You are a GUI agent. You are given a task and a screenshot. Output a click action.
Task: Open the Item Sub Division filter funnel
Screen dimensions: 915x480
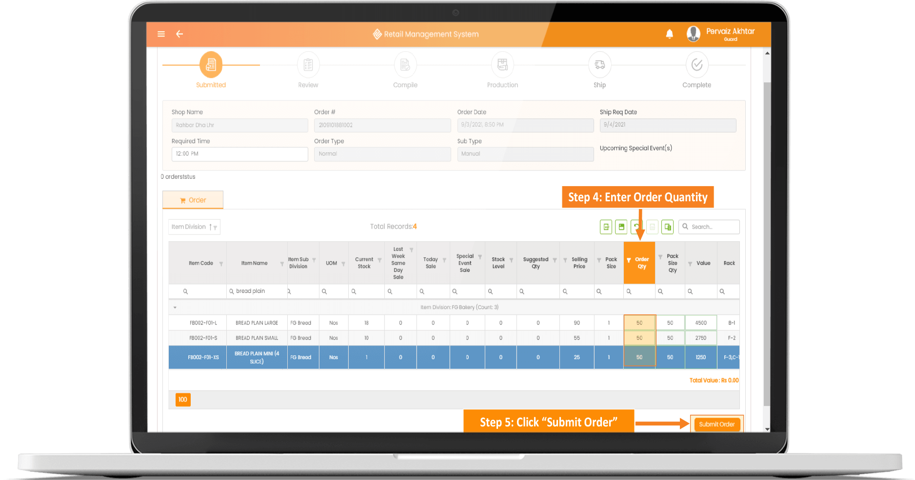tap(314, 260)
